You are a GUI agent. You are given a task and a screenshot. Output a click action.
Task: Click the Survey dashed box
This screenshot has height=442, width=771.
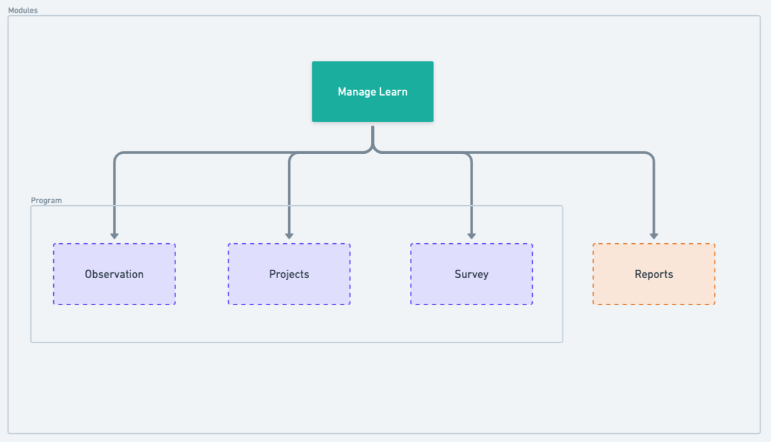(471, 274)
